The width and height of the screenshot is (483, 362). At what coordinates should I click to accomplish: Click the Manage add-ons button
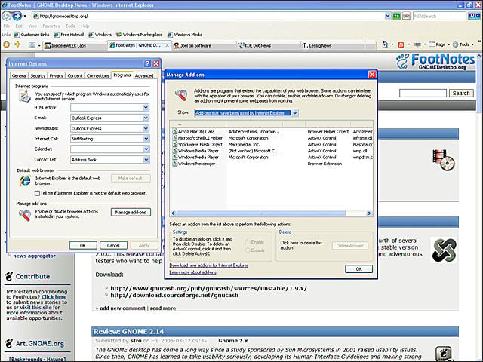[x=131, y=213]
